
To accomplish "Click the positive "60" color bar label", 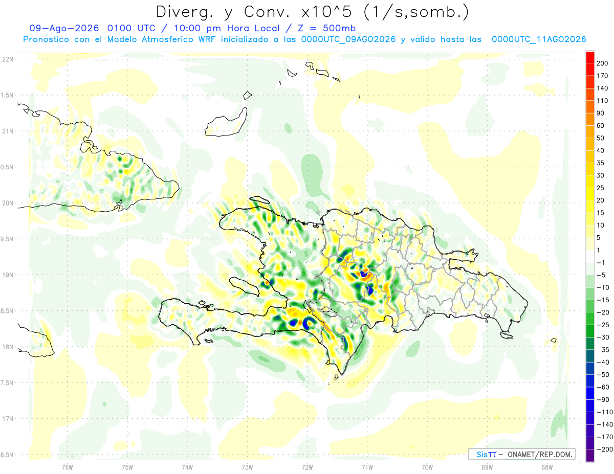I will point(601,126).
